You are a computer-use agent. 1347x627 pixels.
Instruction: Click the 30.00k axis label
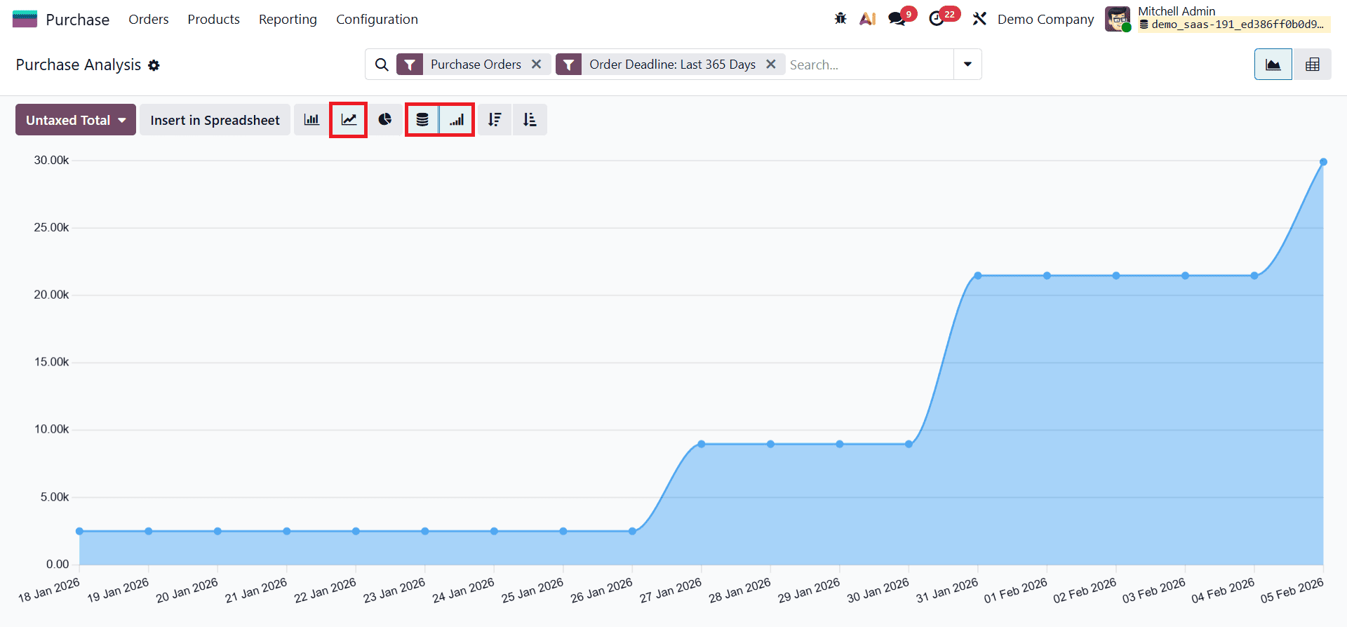(x=51, y=160)
